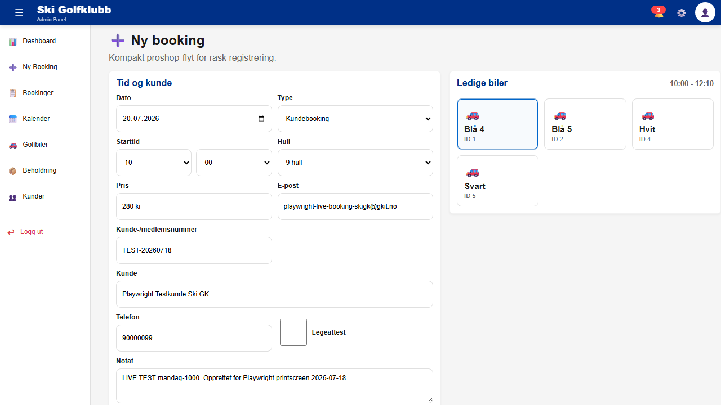Image resolution: width=721 pixels, height=405 pixels.
Task: Open the Hull dropdown showing 9 hull
Action: click(355, 163)
